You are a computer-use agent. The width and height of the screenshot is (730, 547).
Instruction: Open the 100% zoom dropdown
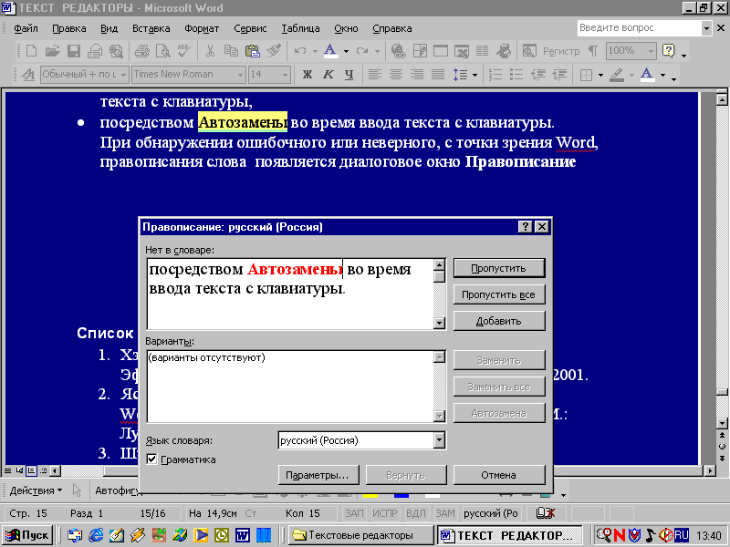(651, 51)
